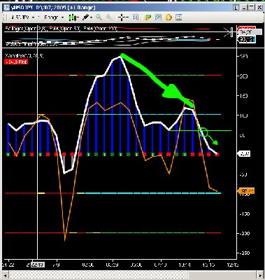Minimize the chart window

[244, 8]
